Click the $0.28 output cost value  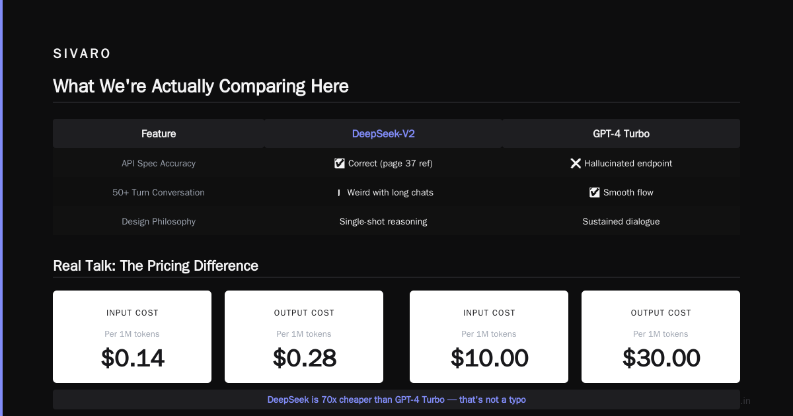click(x=304, y=358)
